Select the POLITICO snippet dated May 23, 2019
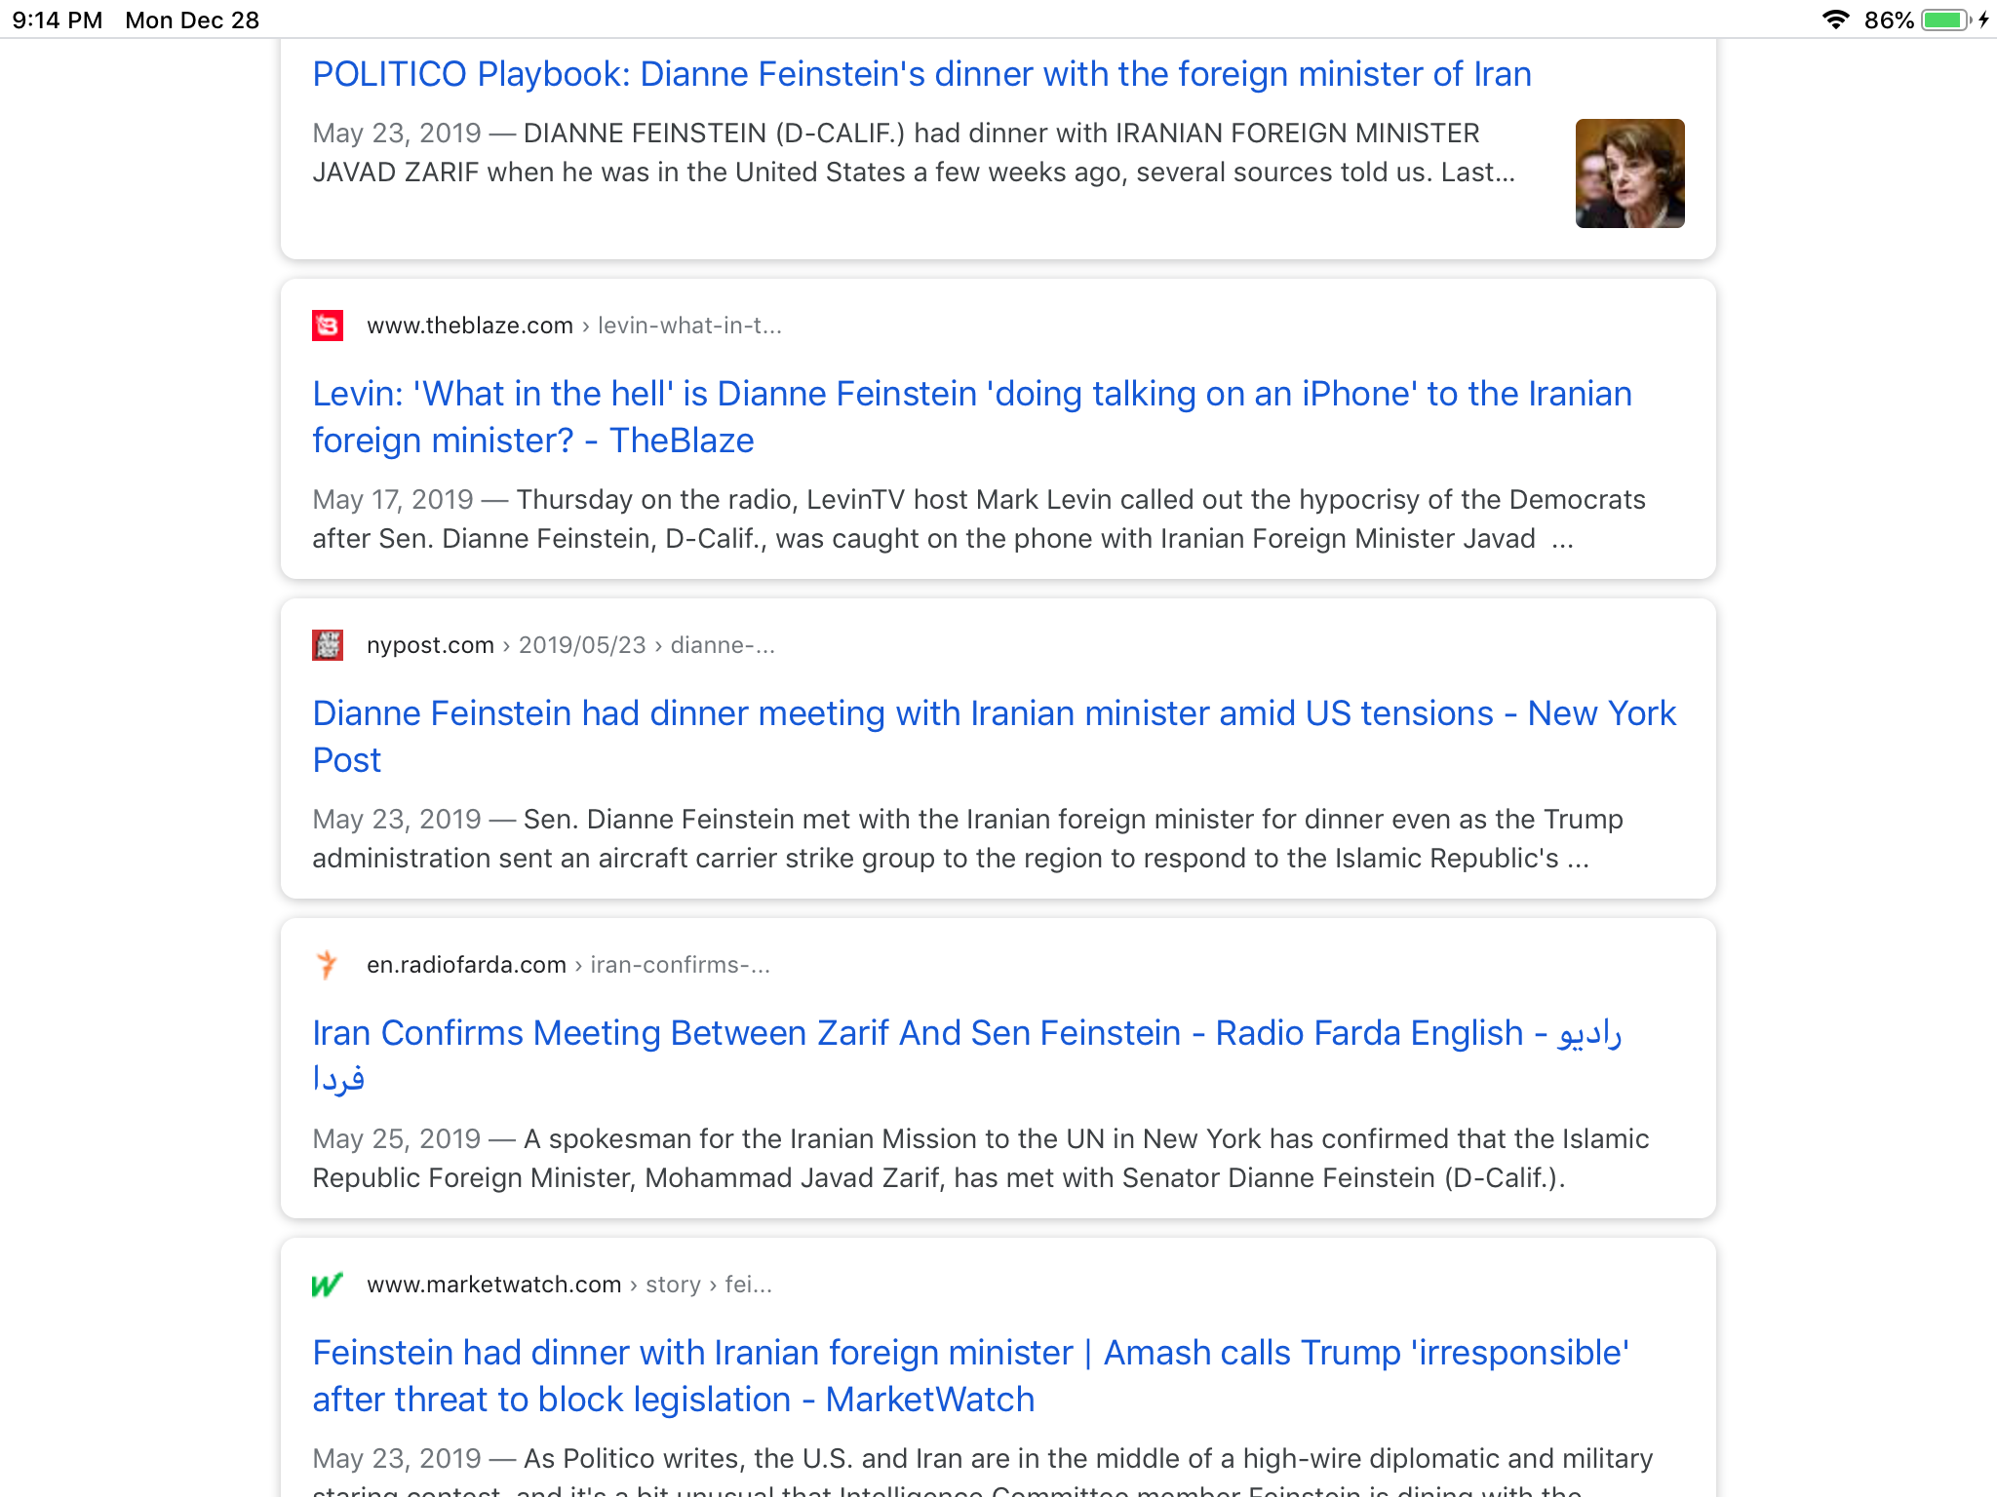 click(x=914, y=153)
